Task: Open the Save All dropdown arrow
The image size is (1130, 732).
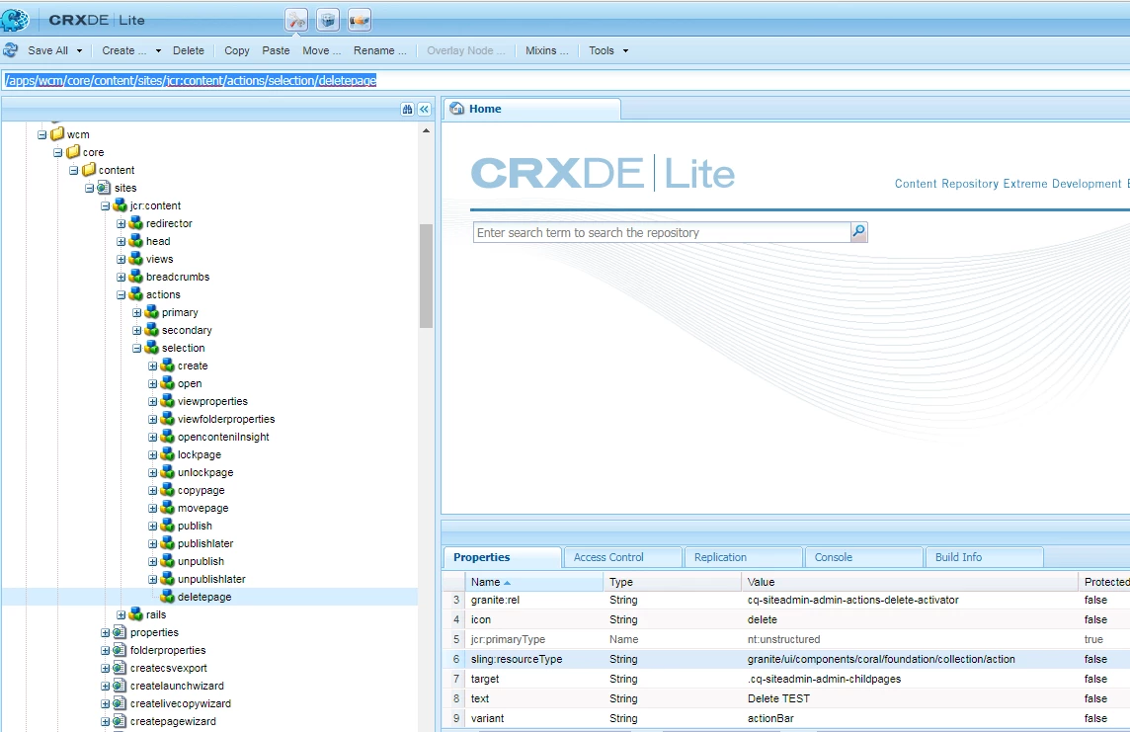Action: point(79,51)
